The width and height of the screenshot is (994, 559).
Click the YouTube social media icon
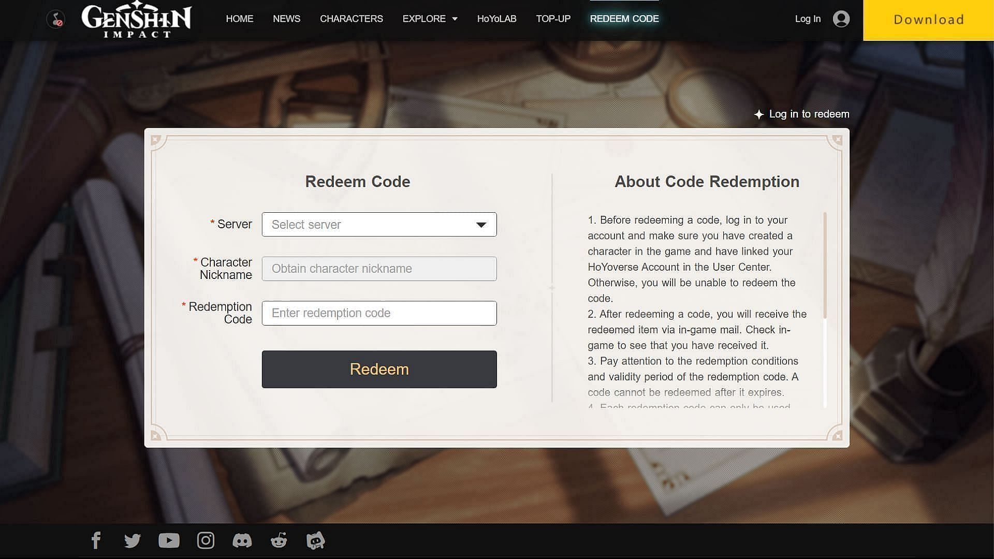pos(169,540)
